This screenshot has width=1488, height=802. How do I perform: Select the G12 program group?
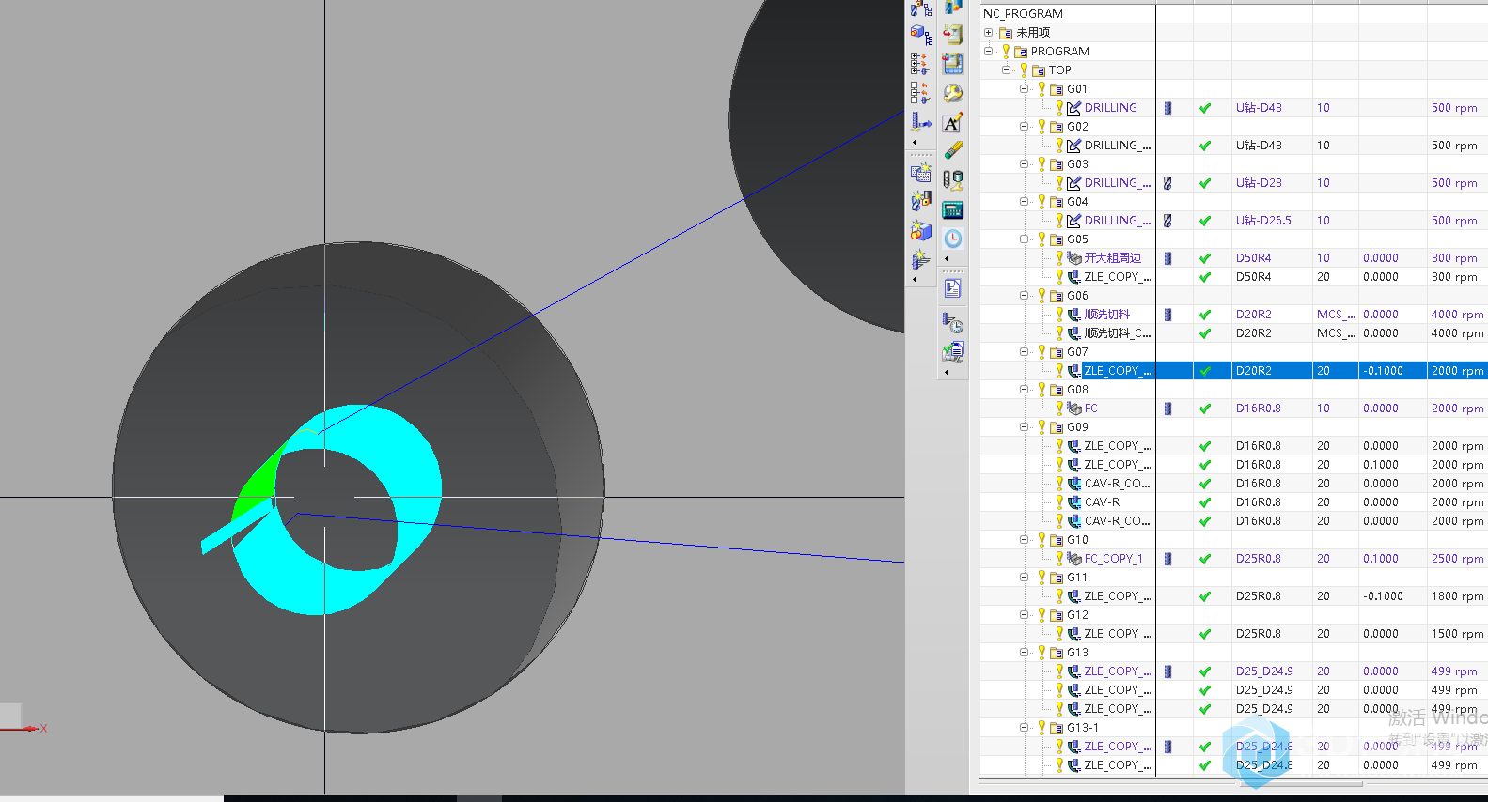[x=1077, y=615]
